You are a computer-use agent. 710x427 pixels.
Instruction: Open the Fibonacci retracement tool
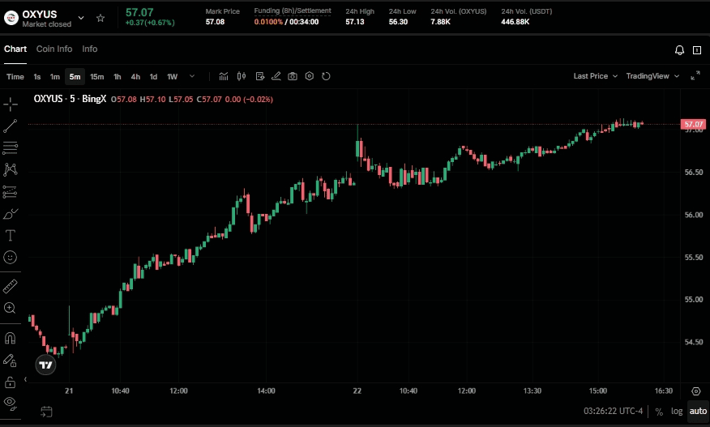point(11,147)
